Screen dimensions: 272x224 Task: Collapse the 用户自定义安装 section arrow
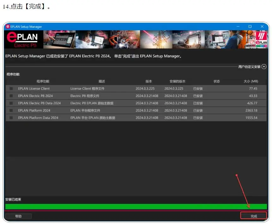(x=264, y=66)
